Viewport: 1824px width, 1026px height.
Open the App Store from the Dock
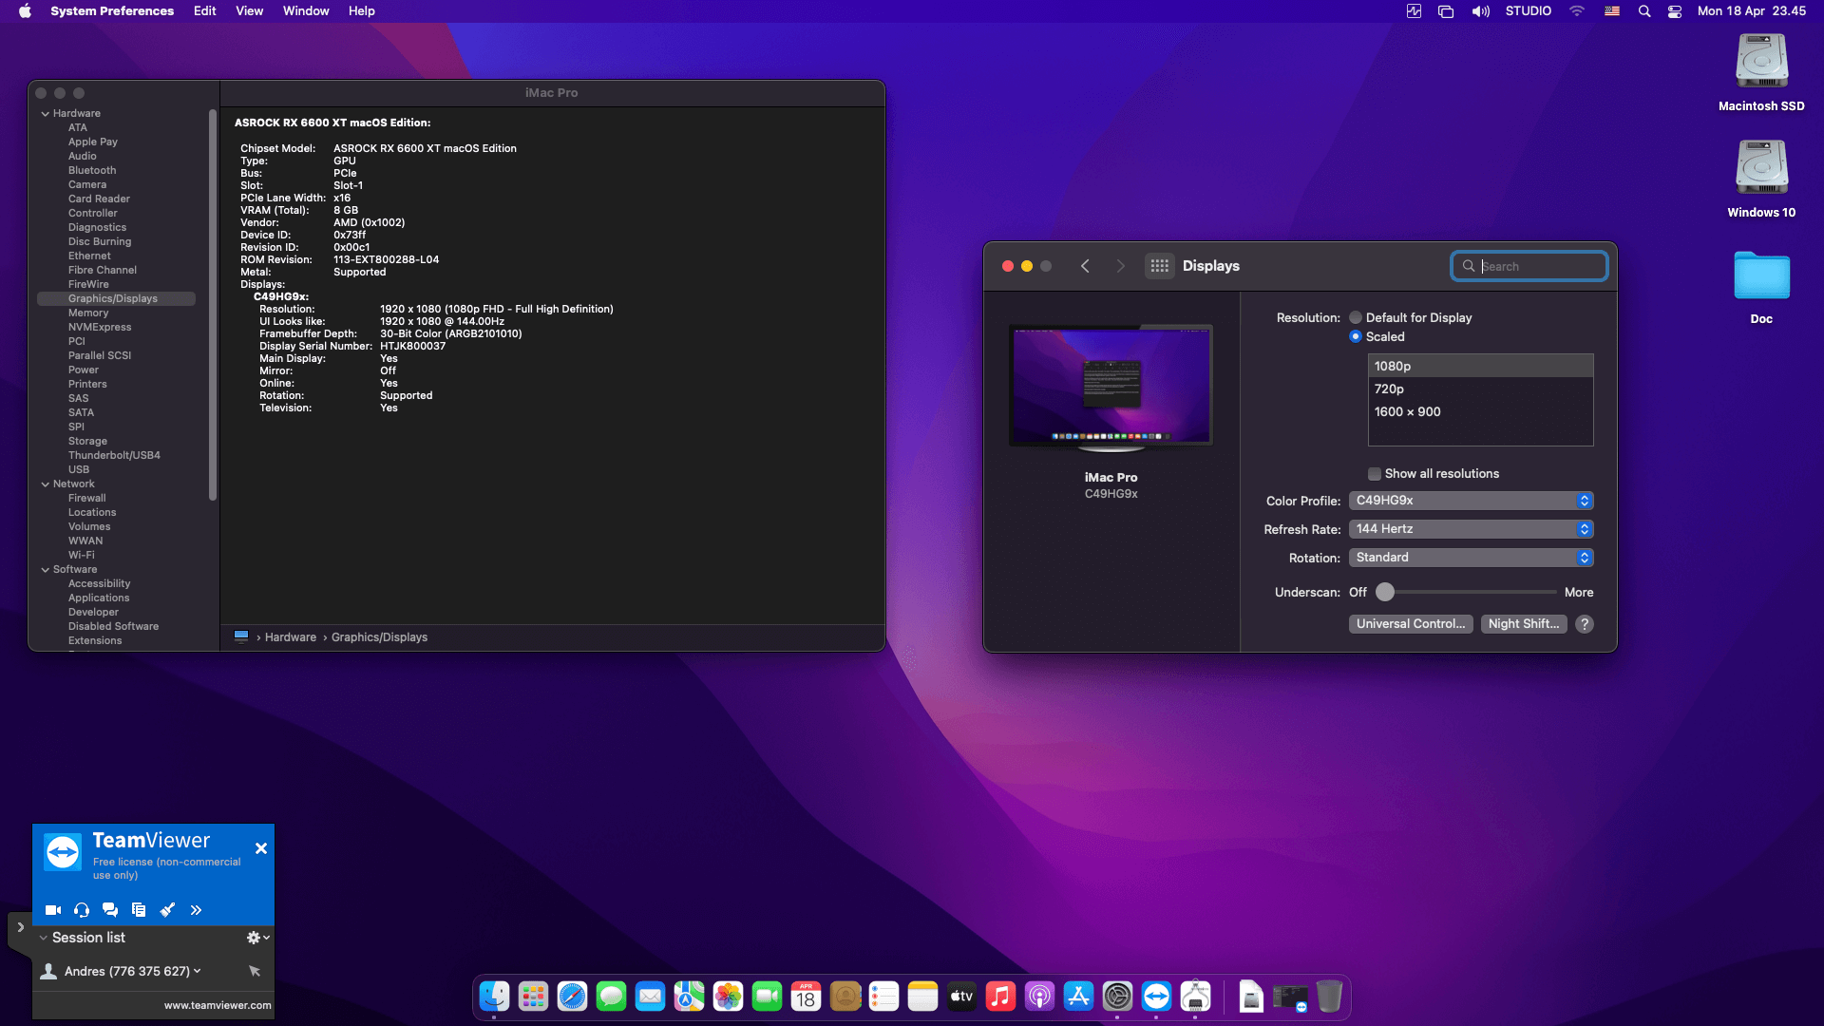click(x=1078, y=996)
